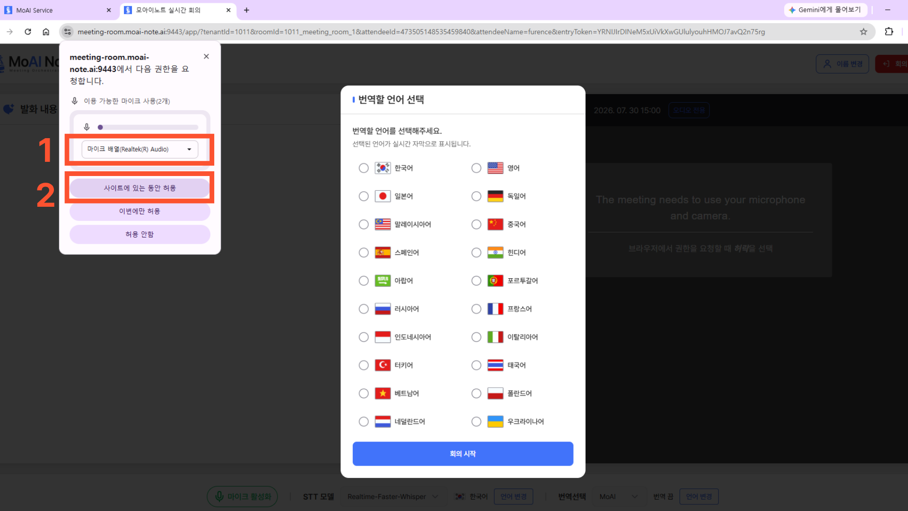Click the site information icon in address bar
This screenshot has width=908, height=511.
point(68,32)
